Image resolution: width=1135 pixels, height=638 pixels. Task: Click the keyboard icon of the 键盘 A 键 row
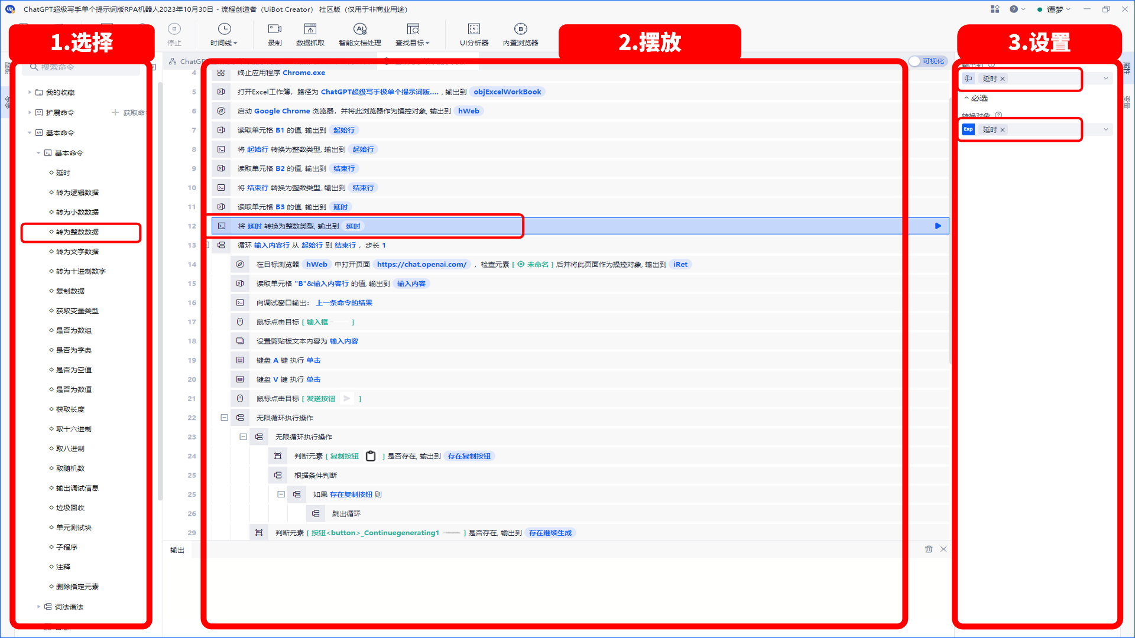(240, 360)
